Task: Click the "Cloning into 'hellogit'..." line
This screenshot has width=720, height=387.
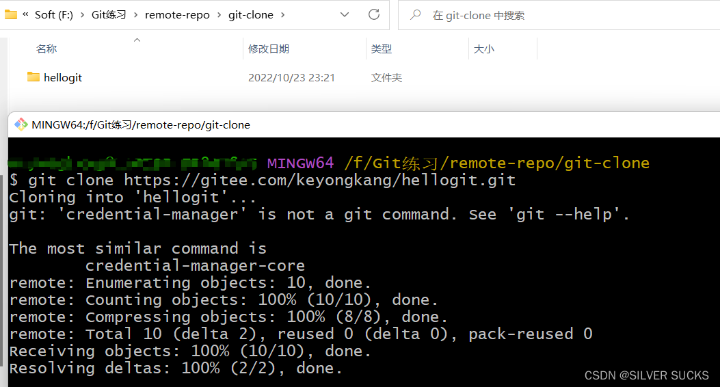Action: click(133, 198)
